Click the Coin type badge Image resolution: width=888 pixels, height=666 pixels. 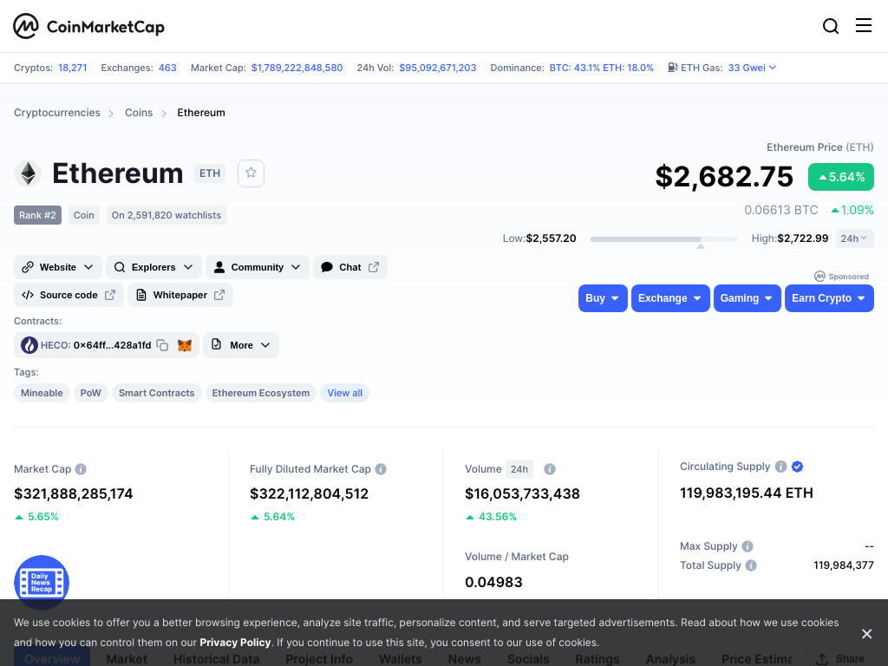[x=84, y=215]
